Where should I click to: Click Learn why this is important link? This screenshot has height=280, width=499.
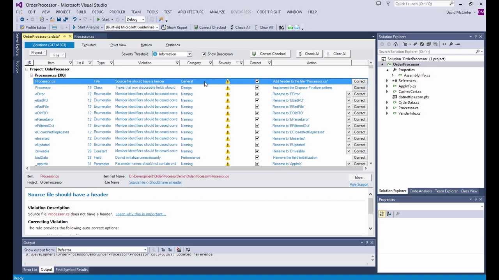(141, 214)
